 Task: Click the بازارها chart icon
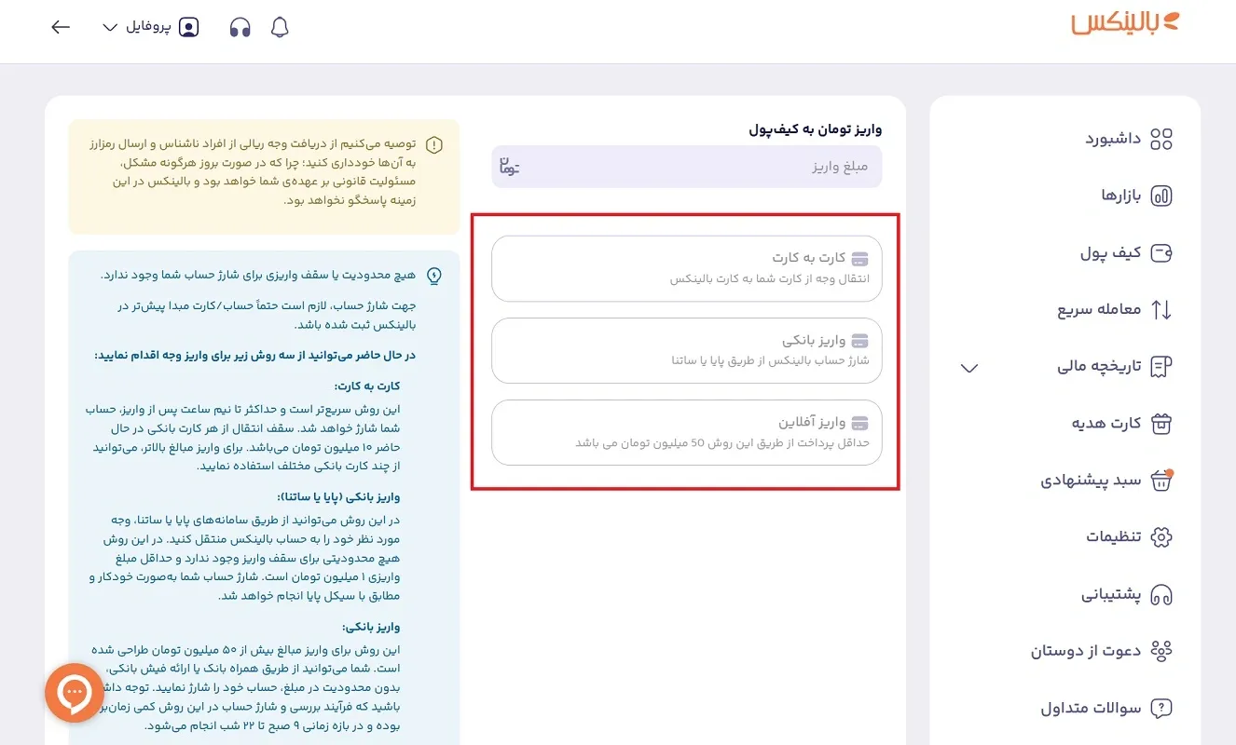(1161, 196)
